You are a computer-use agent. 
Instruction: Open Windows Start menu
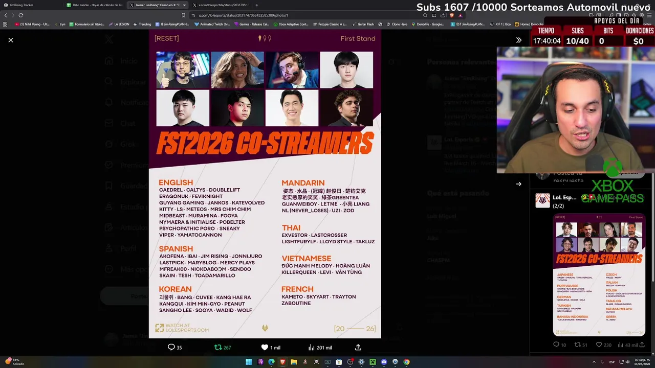249,362
